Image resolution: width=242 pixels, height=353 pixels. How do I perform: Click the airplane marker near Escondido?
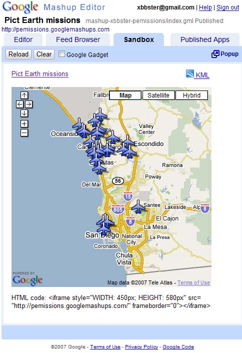pyautogui.click(x=128, y=141)
